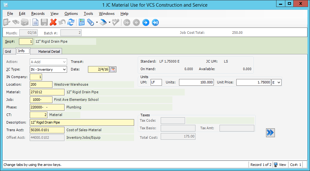
Task: Click the Tax Basis field
Action: click(x=178, y=128)
